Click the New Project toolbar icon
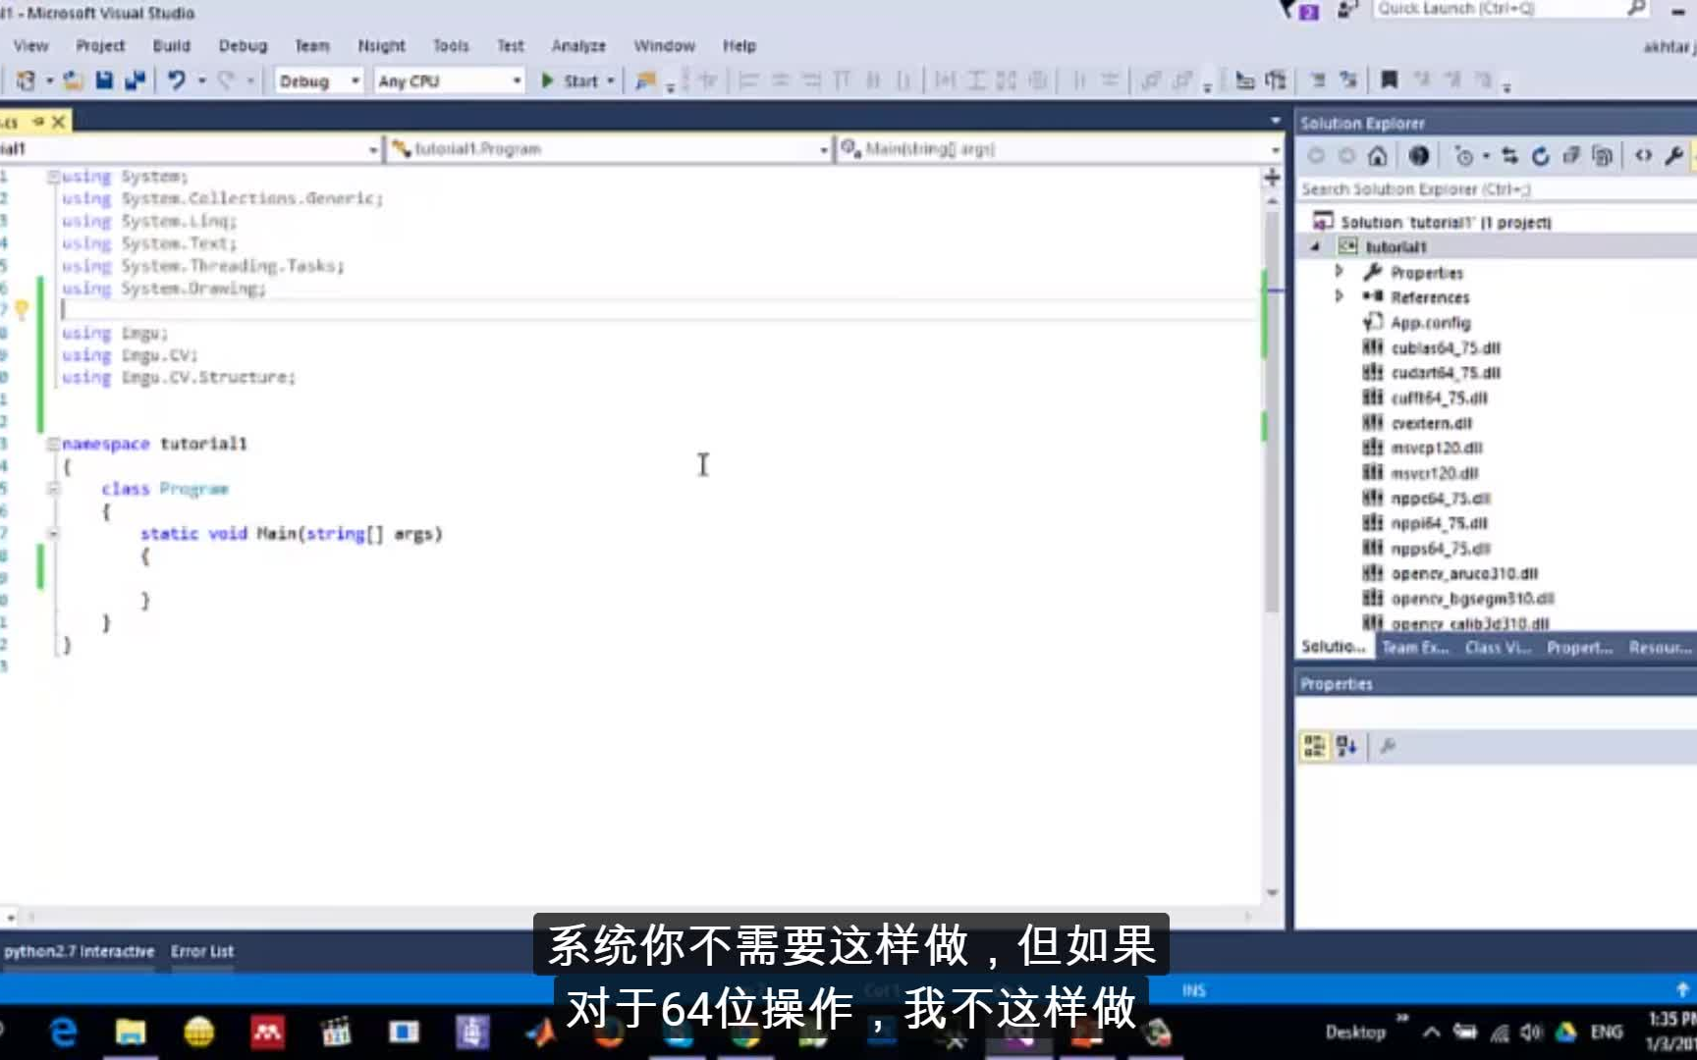The height and width of the screenshot is (1060, 1697). pos(27,80)
